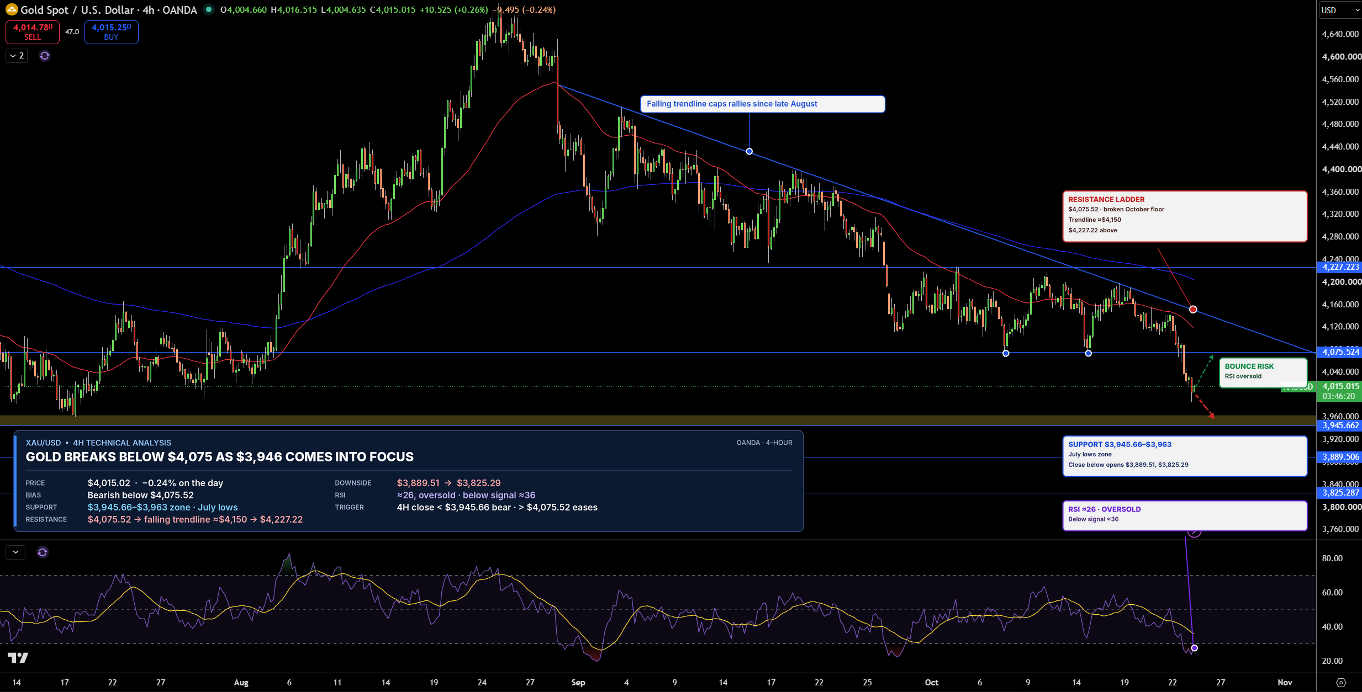Select the 3,825.287 price level label
Image resolution: width=1362 pixels, height=692 pixels.
pos(1340,493)
